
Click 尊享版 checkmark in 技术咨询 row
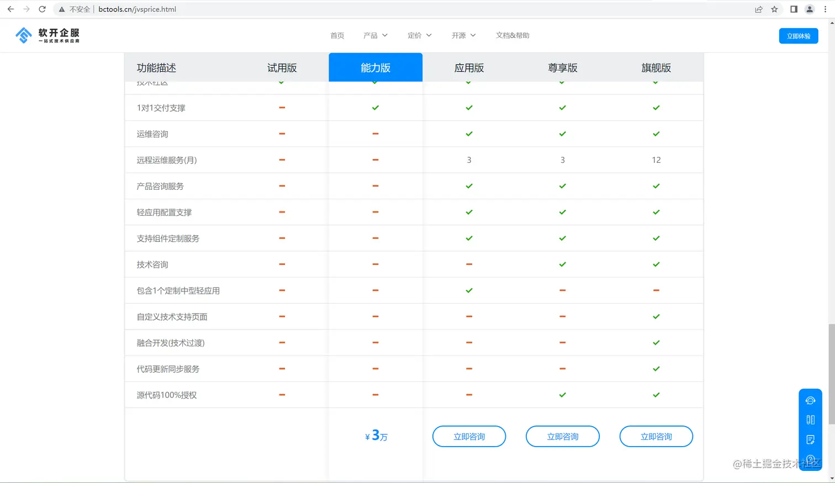point(562,264)
